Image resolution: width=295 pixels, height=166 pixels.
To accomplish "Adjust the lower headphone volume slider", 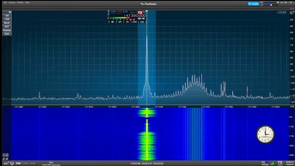I will [x=271, y=5].
